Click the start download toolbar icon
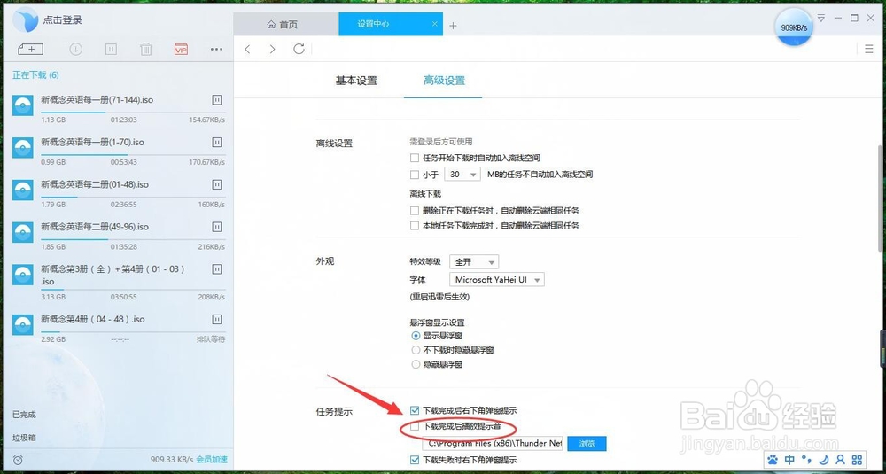 click(75, 49)
